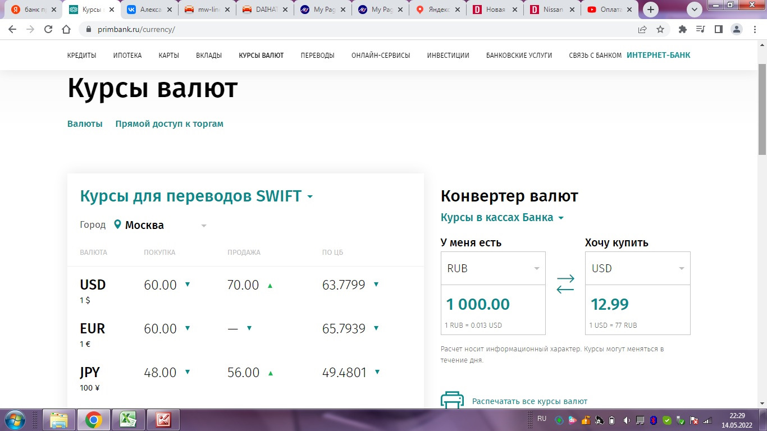Switch to the VK Алекса browser tab
767x431 pixels.
pyautogui.click(x=150, y=10)
